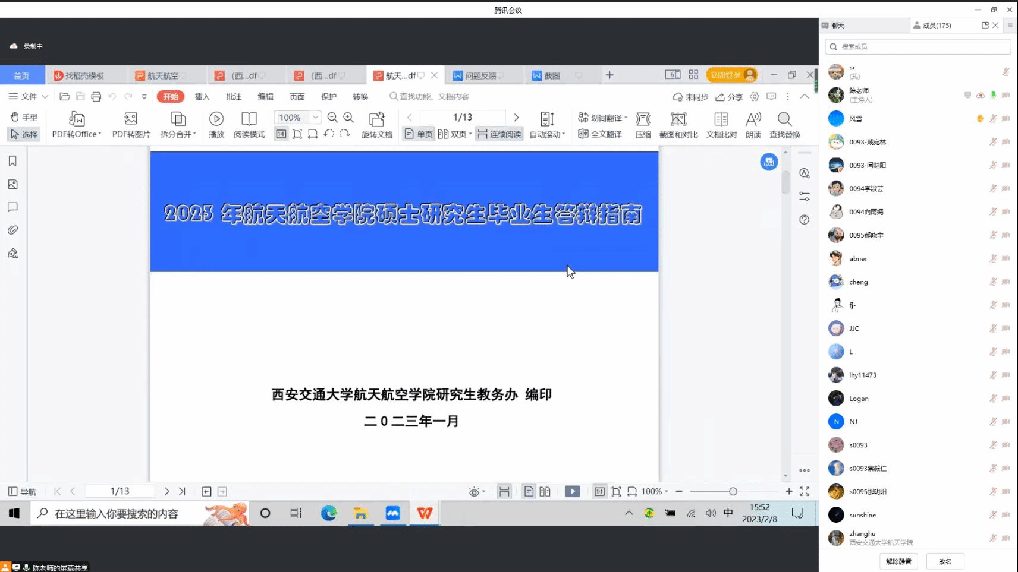The width and height of the screenshot is (1018, 572).
Task: Open the 查找替换 search tool
Action: pyautogui.click(x=784, y=119)
